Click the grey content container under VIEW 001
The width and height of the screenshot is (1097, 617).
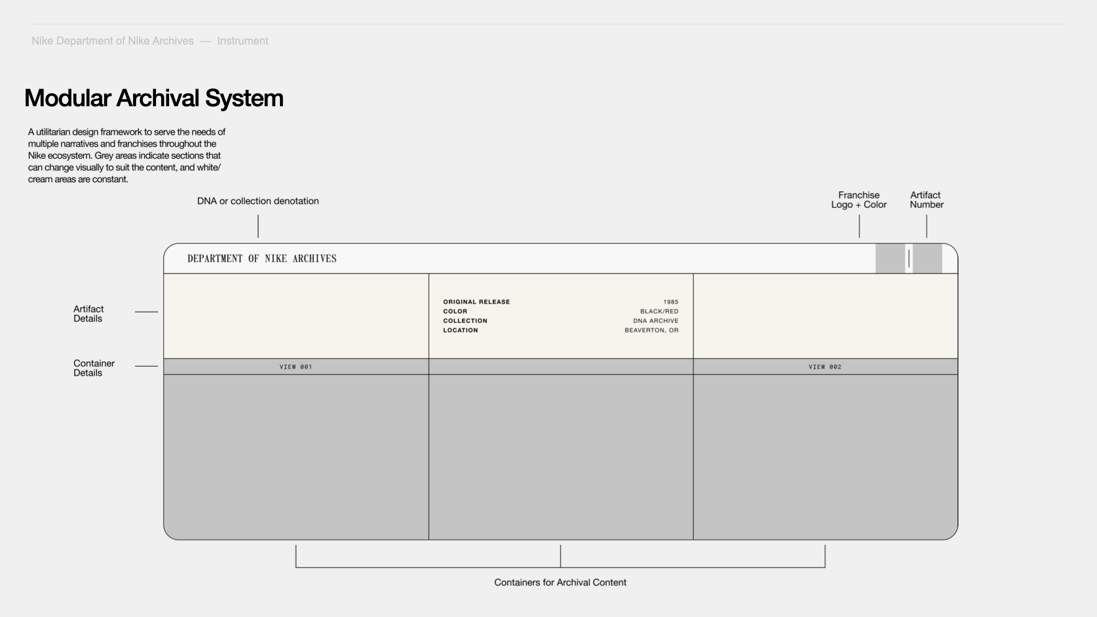[x=296, y=457]
